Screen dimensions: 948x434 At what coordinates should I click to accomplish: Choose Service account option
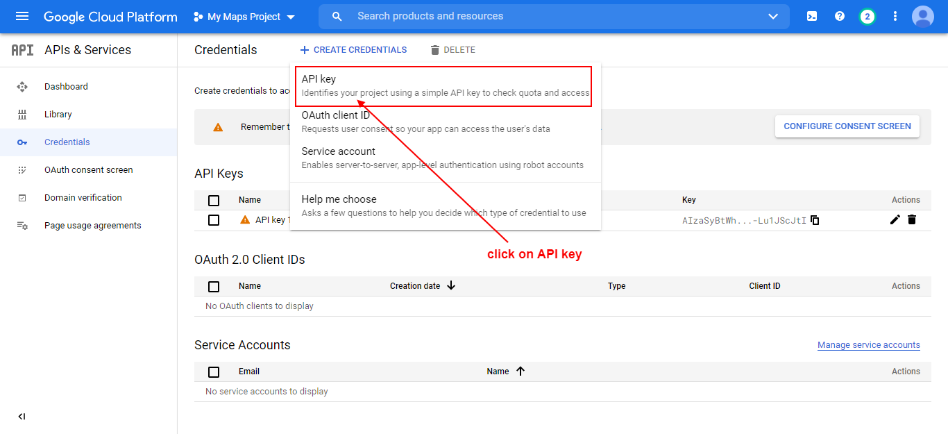[445, 158]
